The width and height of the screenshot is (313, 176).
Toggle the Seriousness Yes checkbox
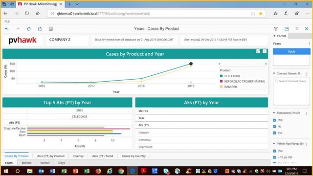point(274,133)
